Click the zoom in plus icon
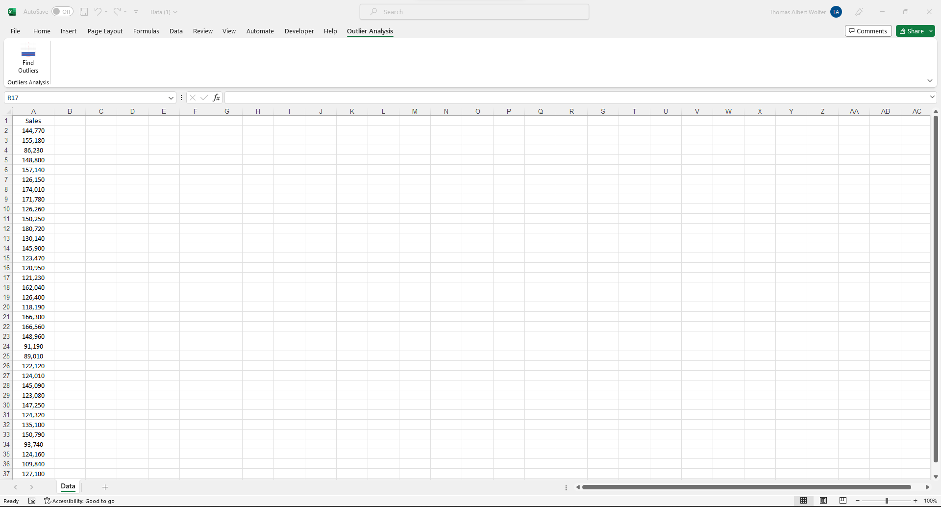941x507 pixels. click(915, 501)
